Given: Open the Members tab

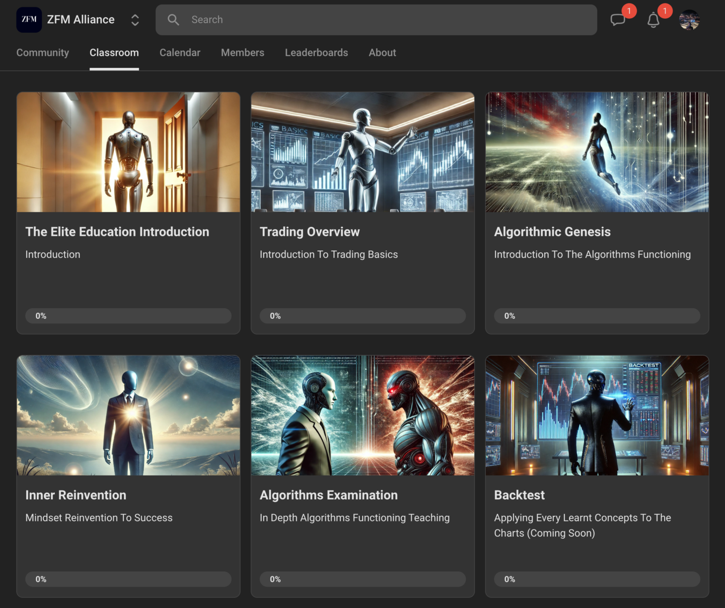Looking at the screenshot, I should coord(243,52).
